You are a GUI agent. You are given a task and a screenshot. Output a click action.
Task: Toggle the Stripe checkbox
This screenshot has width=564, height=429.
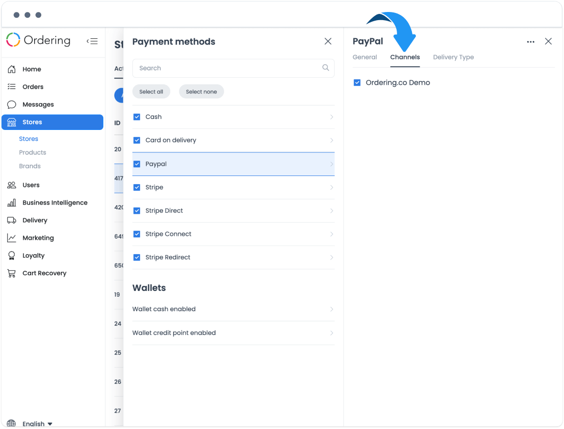137,187
